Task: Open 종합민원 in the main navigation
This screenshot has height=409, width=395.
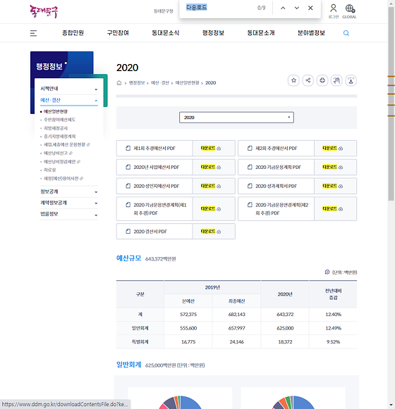Action: tap(73, 33)
